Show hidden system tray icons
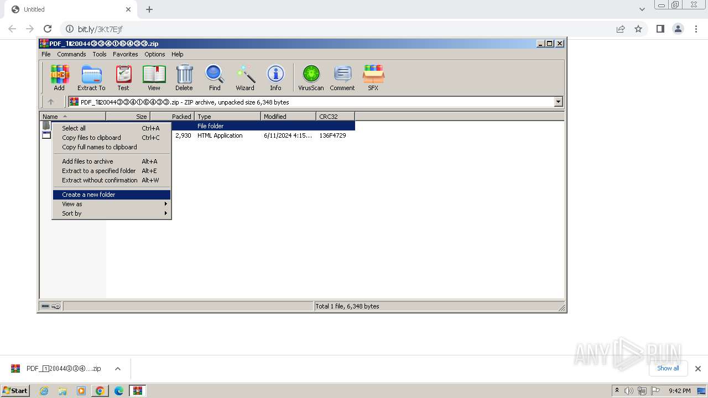Viewport: 708px width, 398px height. pos(617,390)
